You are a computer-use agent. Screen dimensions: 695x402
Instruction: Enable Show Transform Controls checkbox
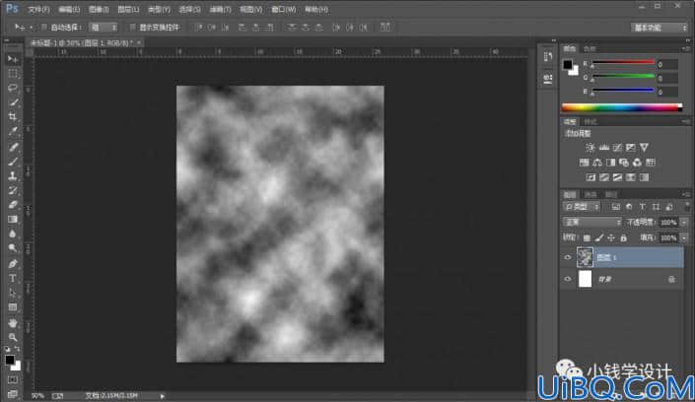coord(132,28)
